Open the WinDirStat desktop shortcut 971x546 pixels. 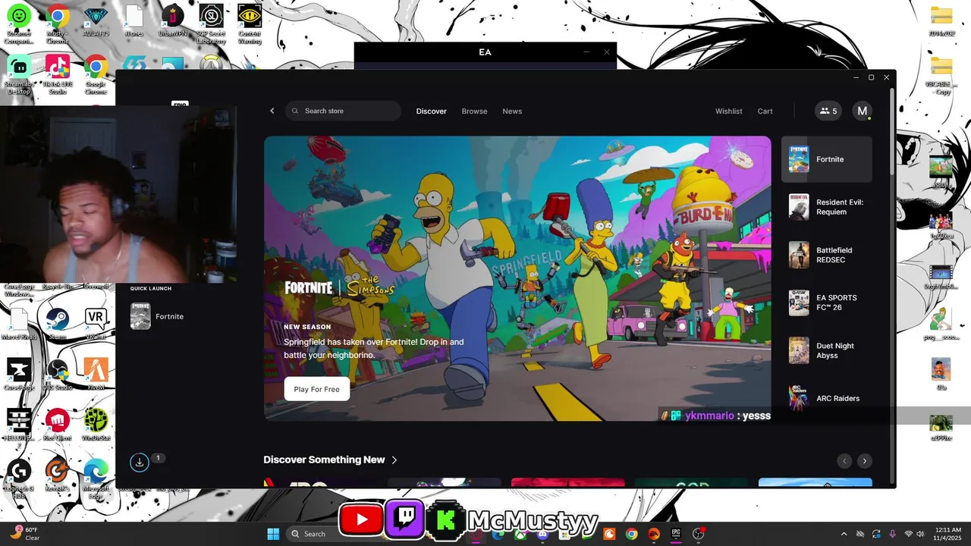click(x=96, y=425)
